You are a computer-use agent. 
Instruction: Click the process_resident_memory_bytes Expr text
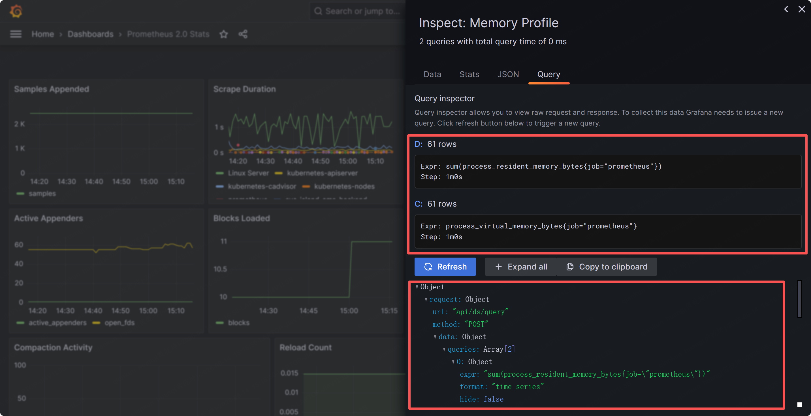point(541,166)
